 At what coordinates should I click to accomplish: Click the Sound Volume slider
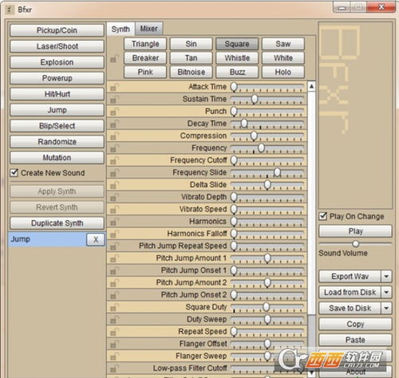tap(355, 243)
